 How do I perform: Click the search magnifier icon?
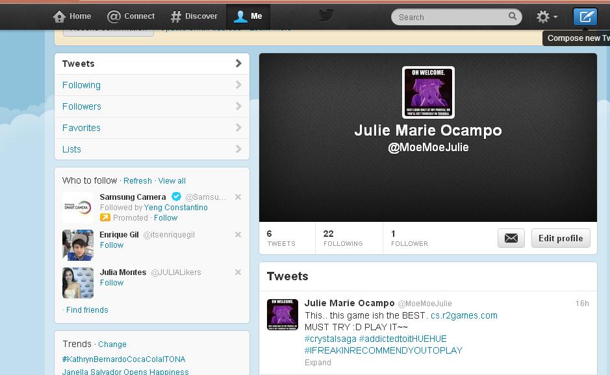point(513,16)
